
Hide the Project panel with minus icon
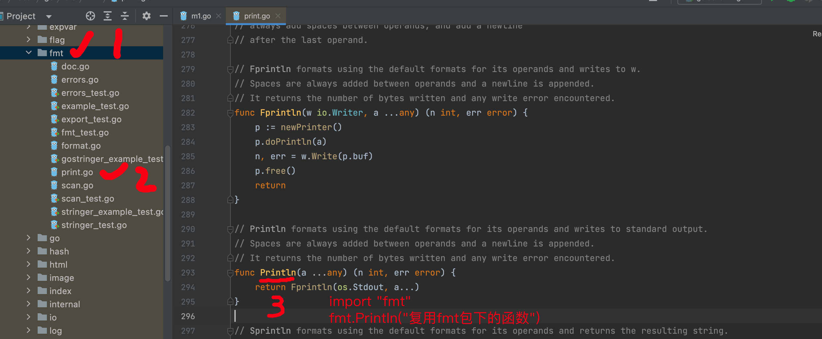coord(164,16)
